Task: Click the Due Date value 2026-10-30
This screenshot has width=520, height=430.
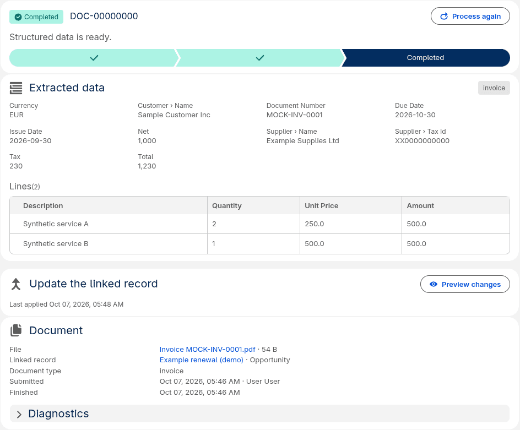Action: pyautogui.click(x=415, y=115)
